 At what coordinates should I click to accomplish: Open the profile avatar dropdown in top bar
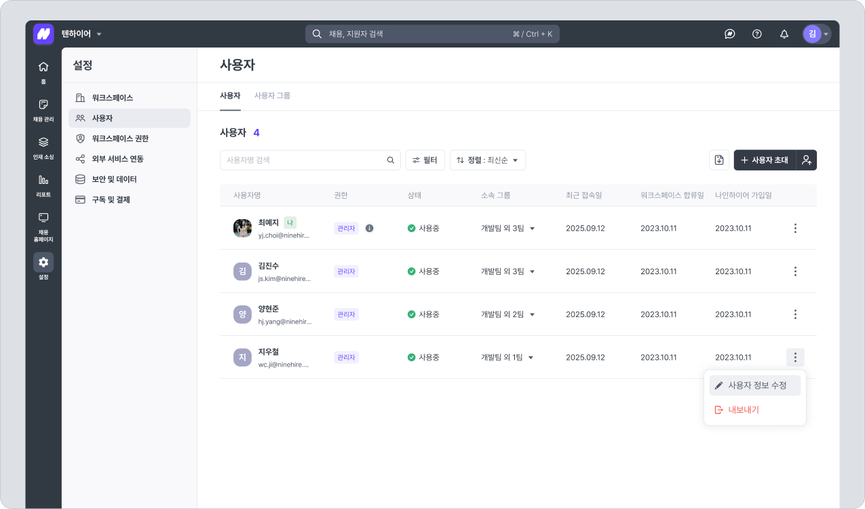coord(817,34)
